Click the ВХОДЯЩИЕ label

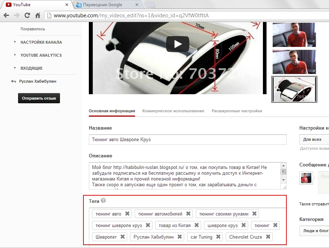click(x=31, y=68)
